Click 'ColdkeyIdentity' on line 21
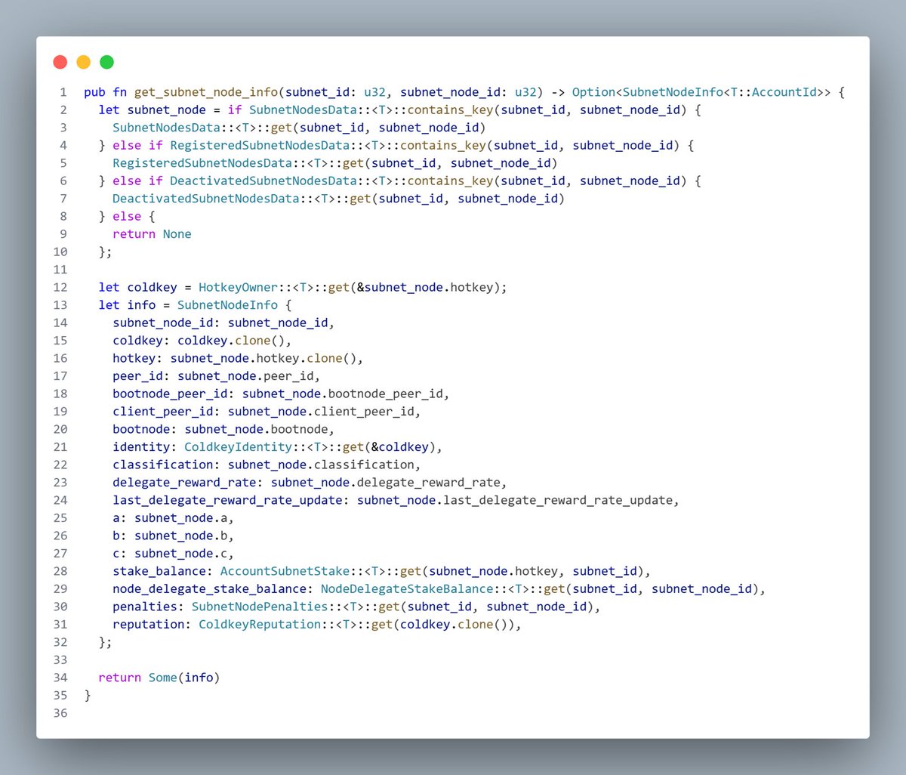Image resolution: width=906 pixels, height=775 pixels. click(238, 447)
